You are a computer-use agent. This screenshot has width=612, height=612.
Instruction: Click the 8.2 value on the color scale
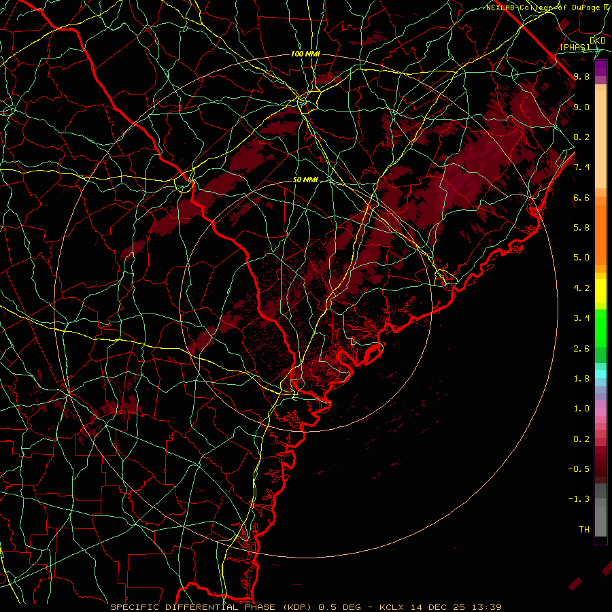[x=581, y=137]
